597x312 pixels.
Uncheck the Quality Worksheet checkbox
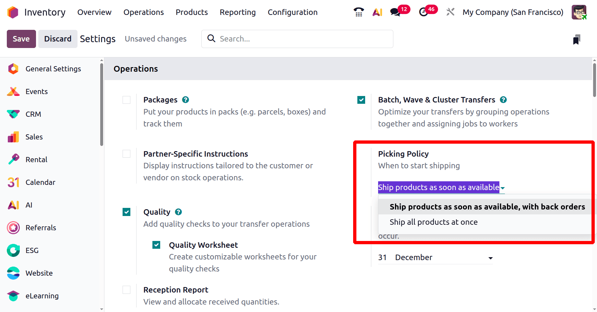[156, 245]
